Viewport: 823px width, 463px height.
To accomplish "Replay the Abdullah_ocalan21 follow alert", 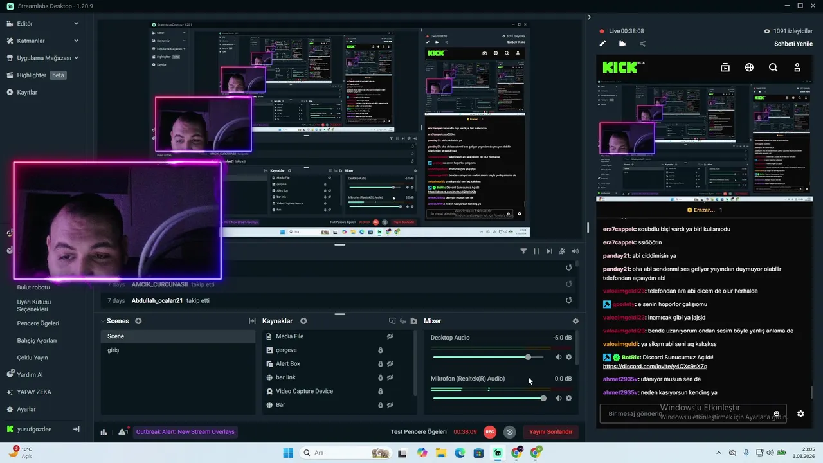I will point(568,300).
